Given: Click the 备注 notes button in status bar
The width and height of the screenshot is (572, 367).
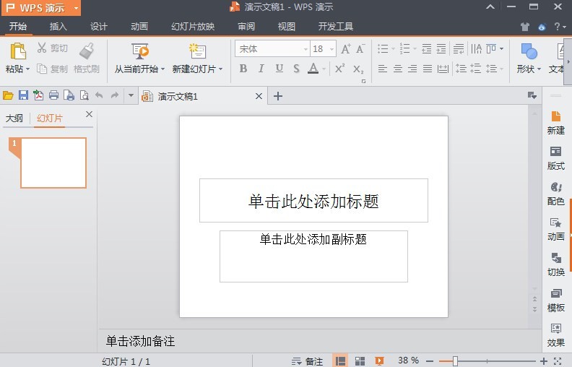Looking at the screenshot, I should pyautogui.click(x=307, y=360).
